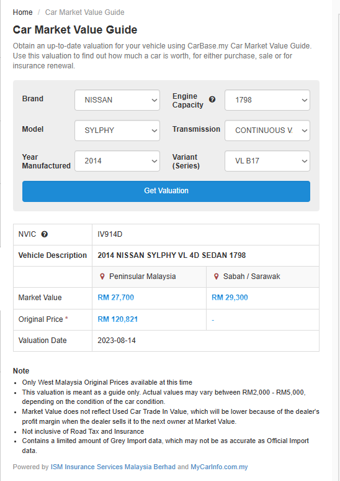Viewport: 340px width, 481px height.
Task: Click the NVIC help question icon
Action: 45,234
